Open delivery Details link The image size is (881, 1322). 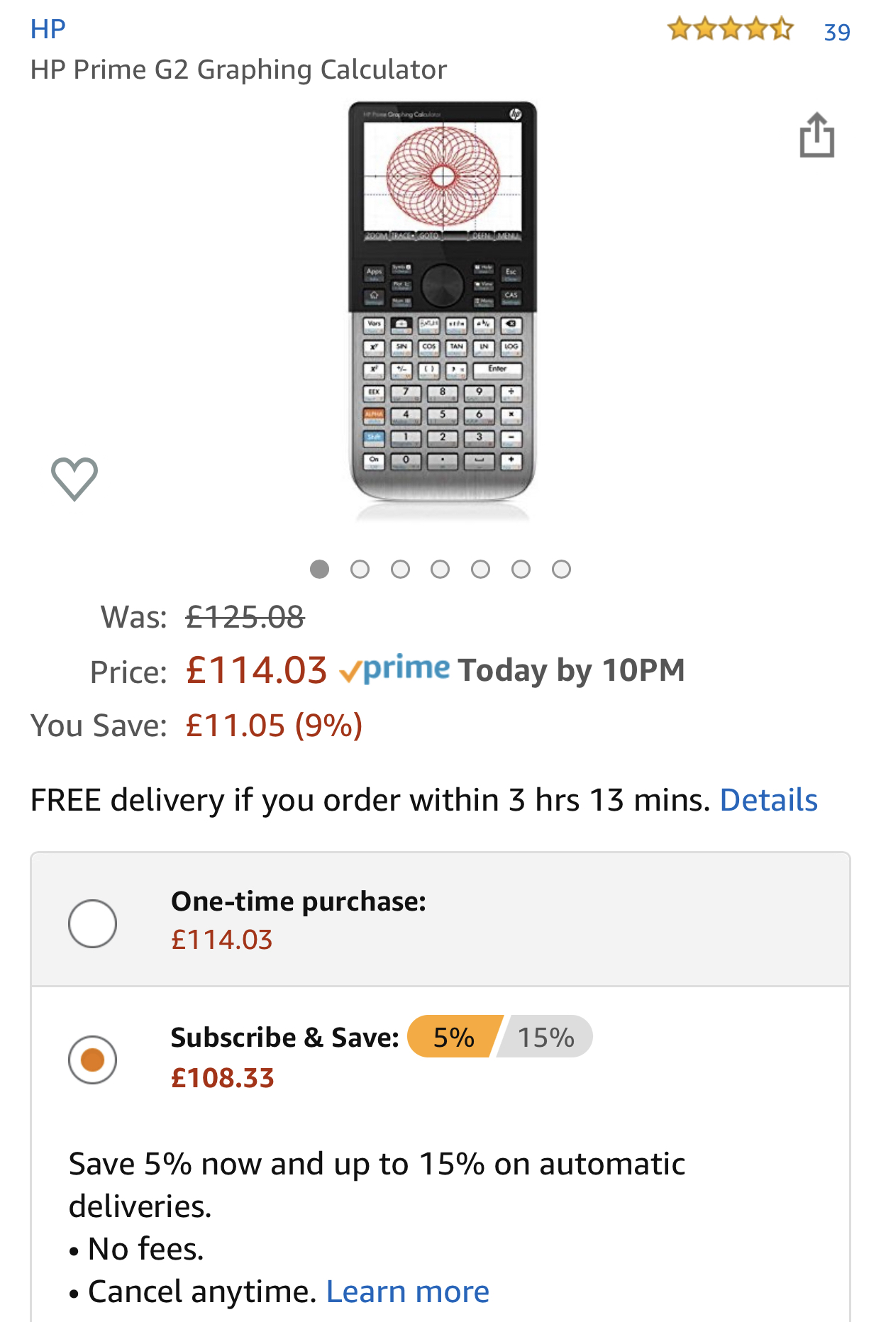click(768, 800)
